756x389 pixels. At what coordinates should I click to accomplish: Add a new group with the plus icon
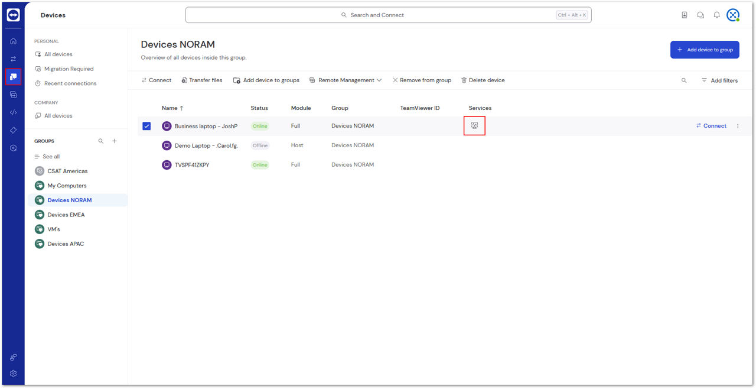coord(115,141)
